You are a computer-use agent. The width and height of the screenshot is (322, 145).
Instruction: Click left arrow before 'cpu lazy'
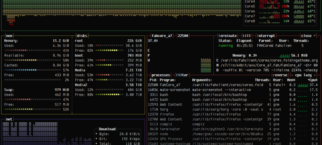[x=292, y=75]
